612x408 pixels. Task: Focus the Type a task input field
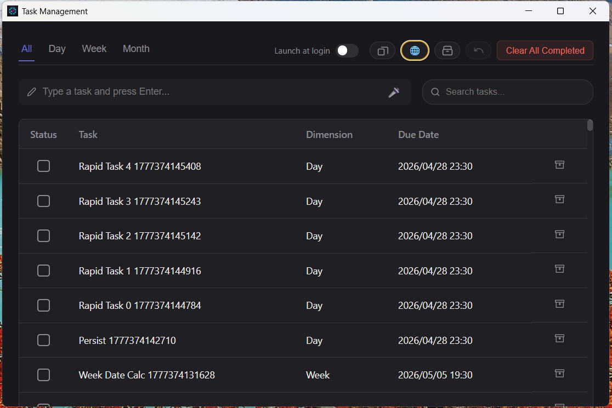[x=214, y=92]
